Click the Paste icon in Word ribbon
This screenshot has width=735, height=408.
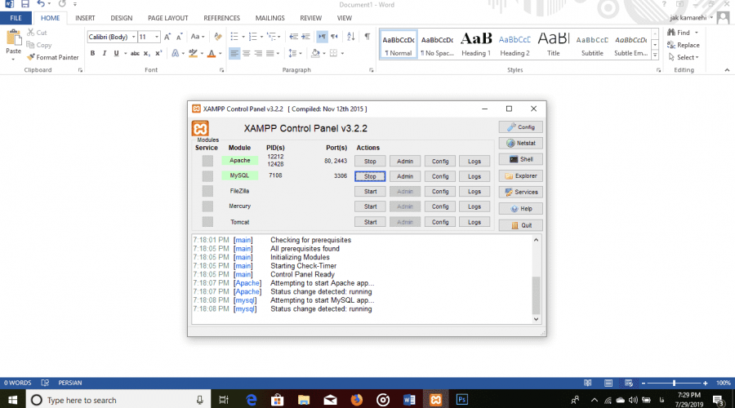click(x=13, y=39)
